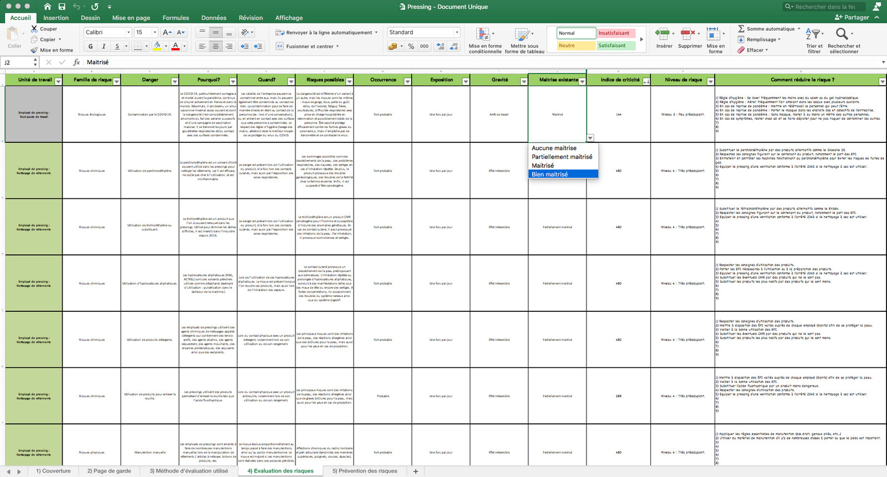Click the name box showing J2

pos(18,62)
